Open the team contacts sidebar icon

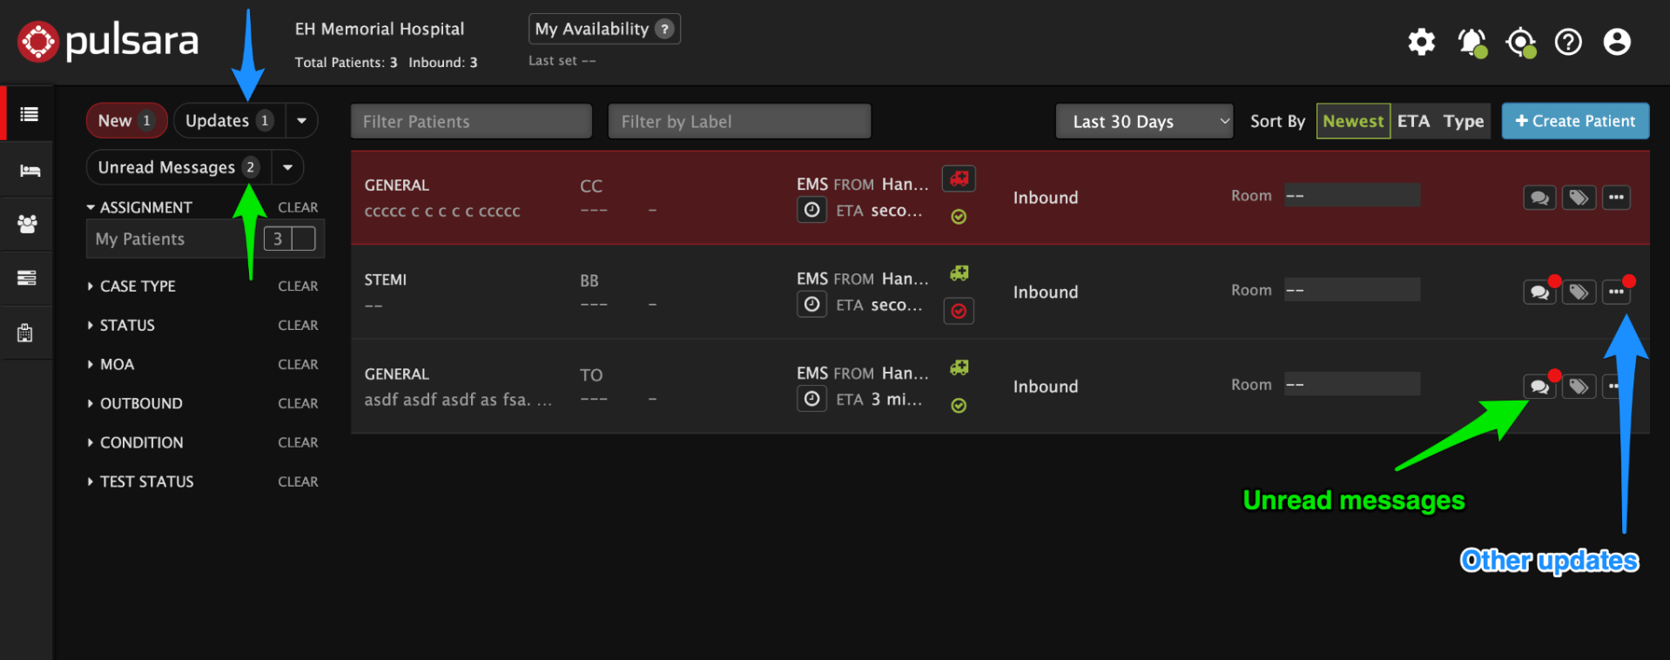click(x=28, y=224)
